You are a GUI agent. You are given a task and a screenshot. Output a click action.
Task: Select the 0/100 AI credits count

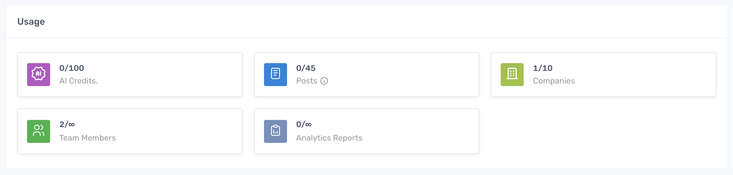pyautogui.click(x=72, y=68)
